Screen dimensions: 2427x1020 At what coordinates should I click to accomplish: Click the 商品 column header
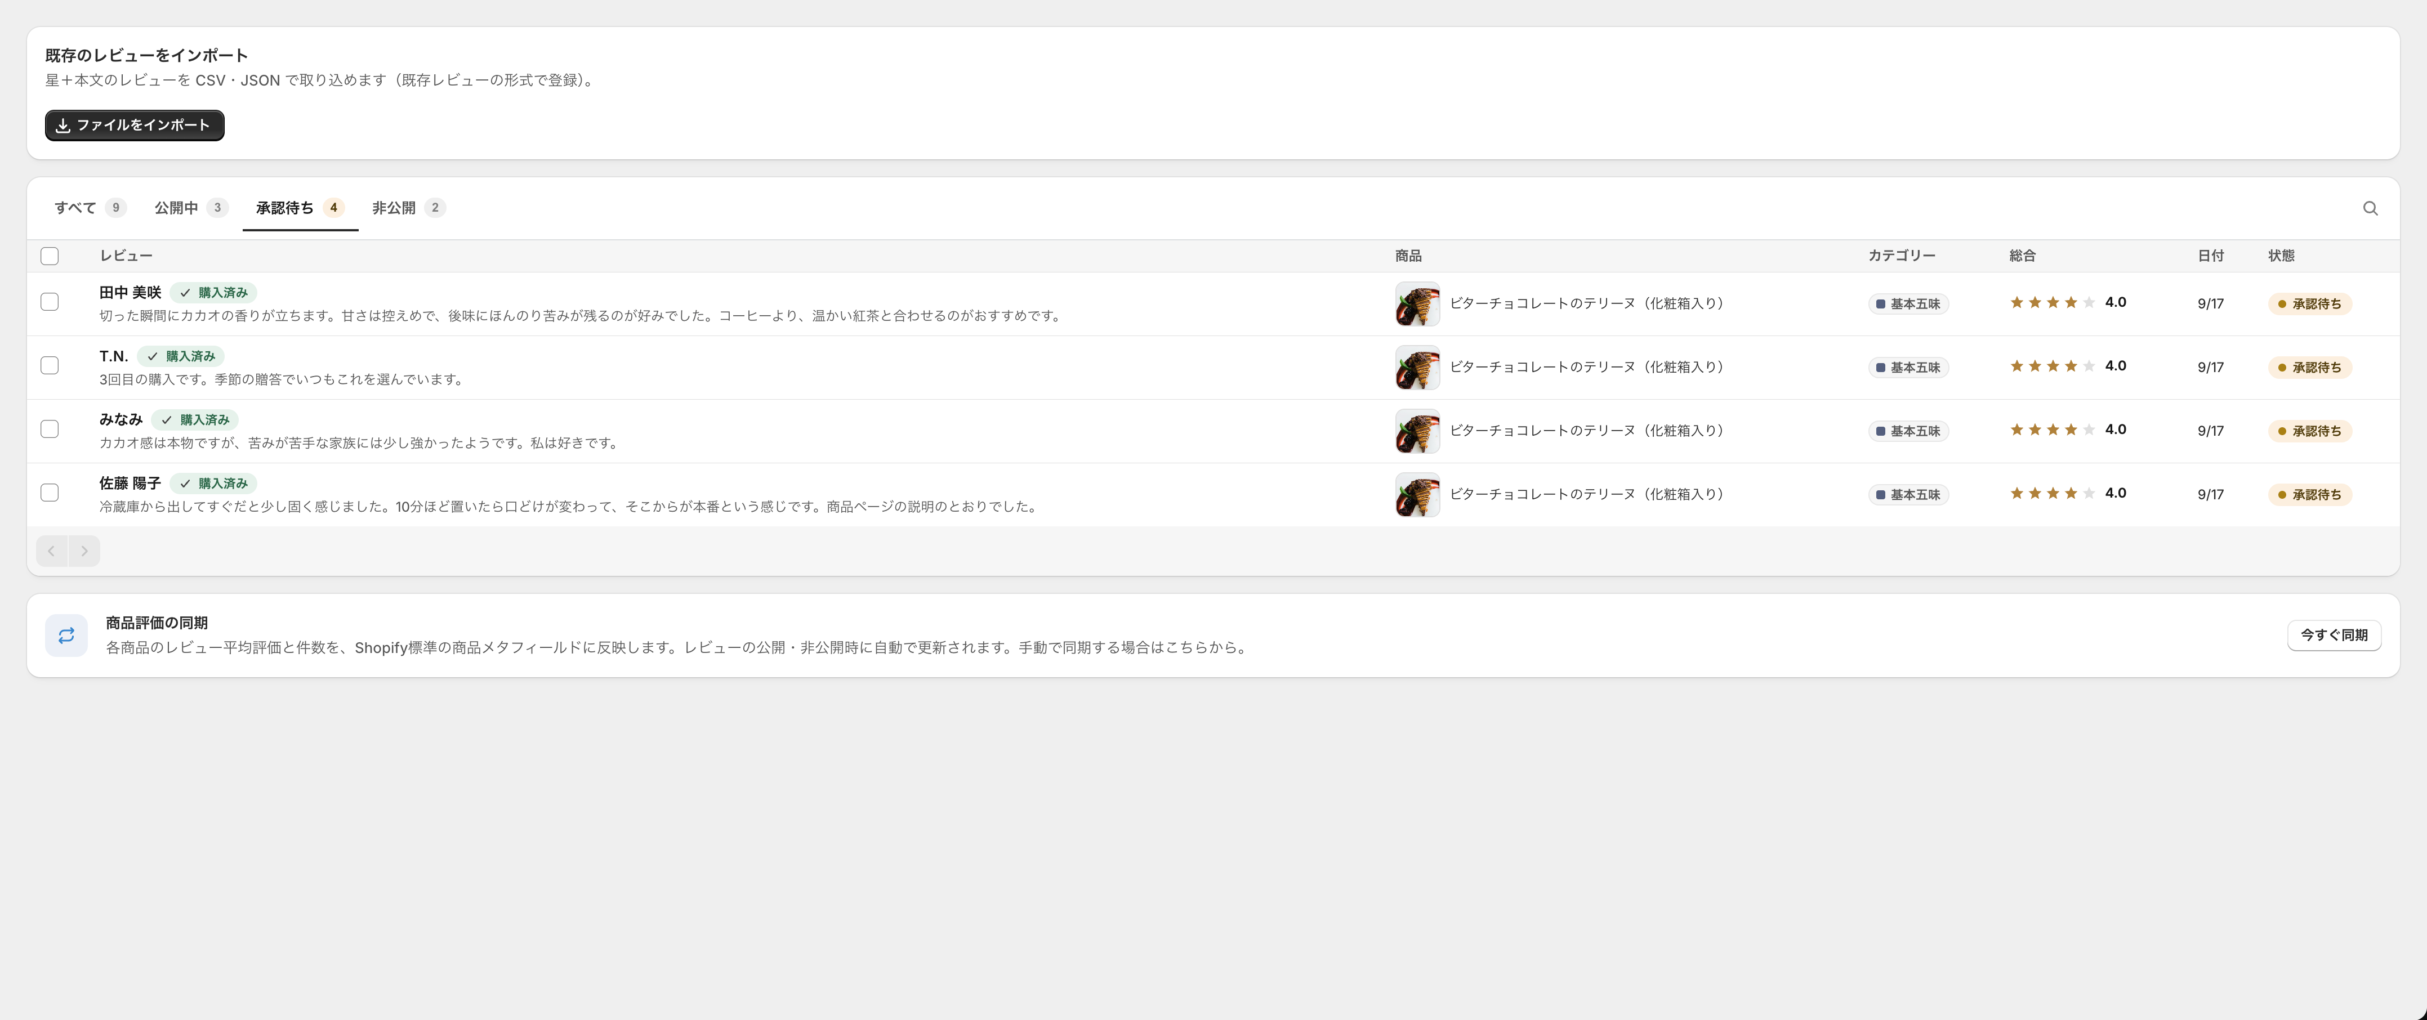[1408, 256]
